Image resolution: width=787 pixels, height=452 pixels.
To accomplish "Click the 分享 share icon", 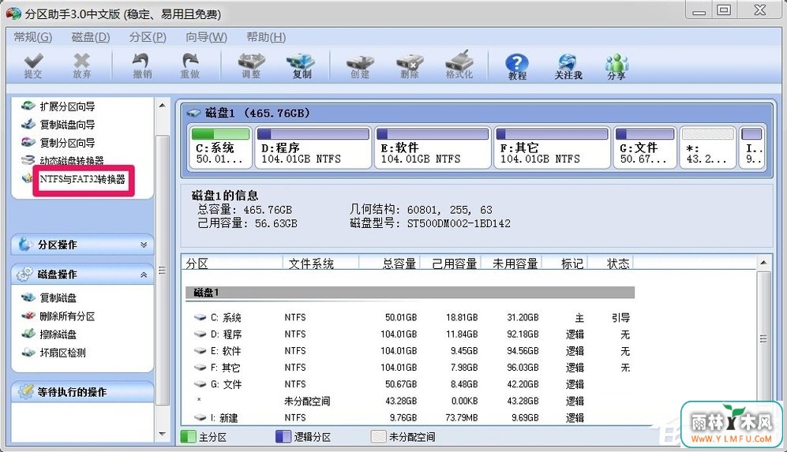I will [616, 67].
